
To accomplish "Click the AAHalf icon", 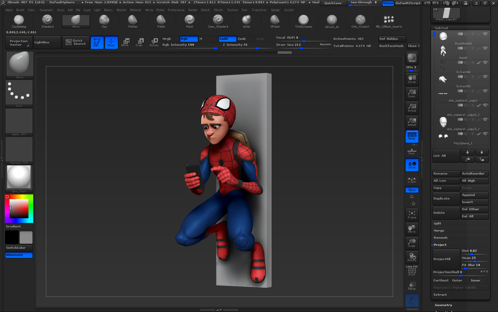I will (x=412, y=122).
